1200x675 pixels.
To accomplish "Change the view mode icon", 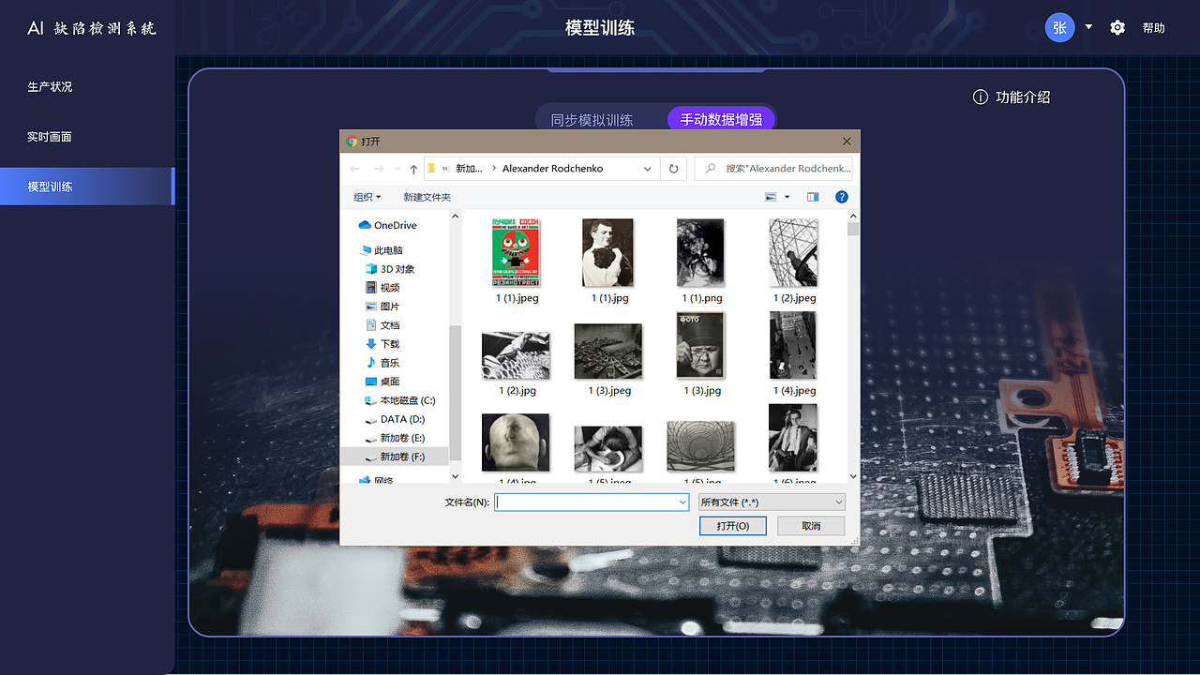I will (771, 197).
